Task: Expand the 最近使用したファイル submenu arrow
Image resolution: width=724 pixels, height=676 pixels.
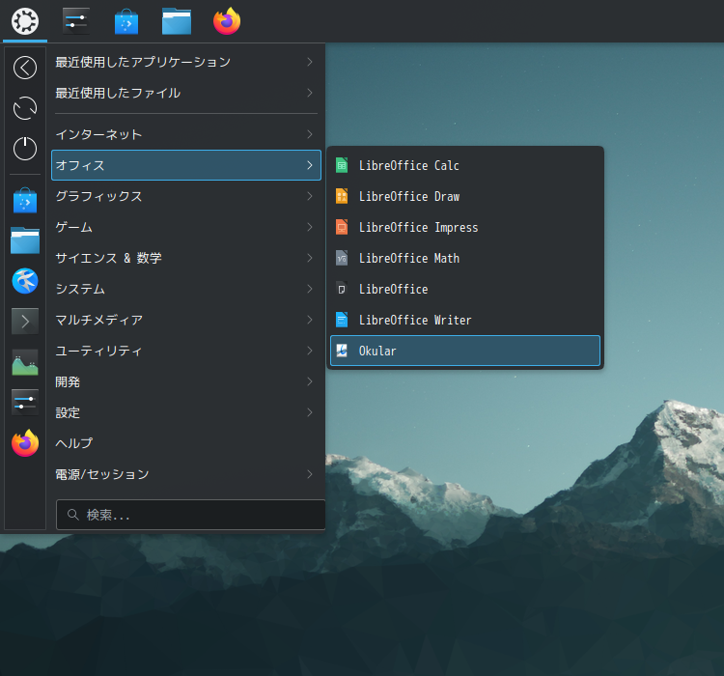Action: tap(310, 93)
